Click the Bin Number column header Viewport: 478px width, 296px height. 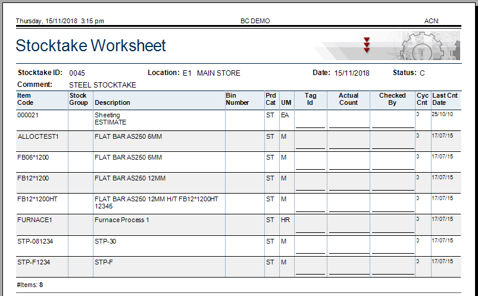(237, 99)
